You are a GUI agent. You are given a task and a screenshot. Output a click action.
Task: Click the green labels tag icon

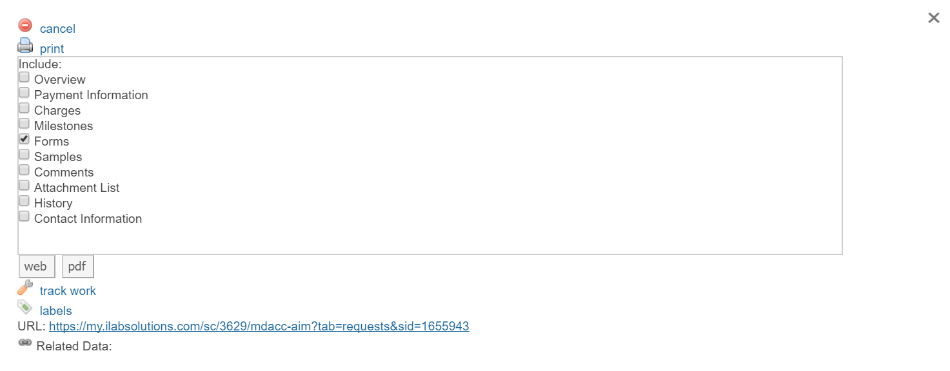[x=25, y=307]
